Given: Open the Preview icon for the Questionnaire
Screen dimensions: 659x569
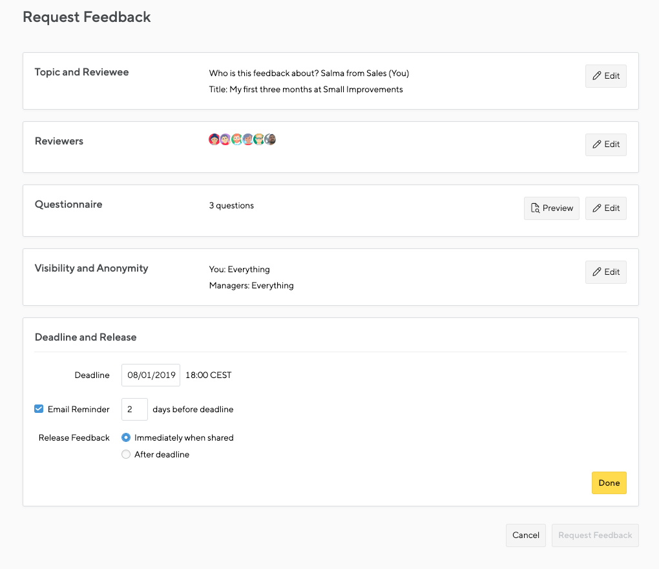Looking at the screenshot, I should (536, 208).
